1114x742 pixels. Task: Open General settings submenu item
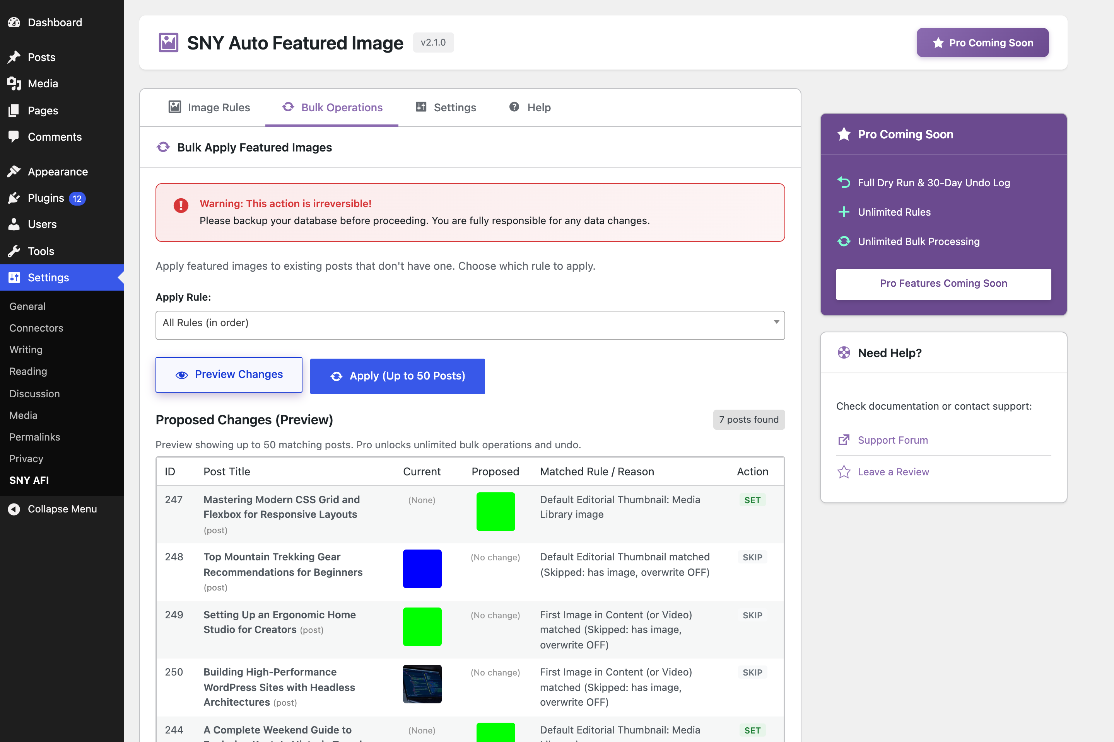pyautogui.click(x=27, y=306)
